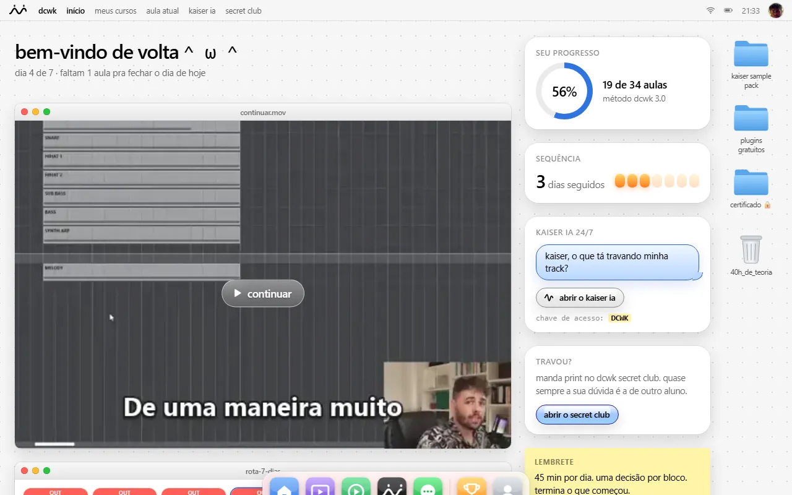Open kaiser ia from the top bar
Image resolution: width=792 pixels, height=495 pixels.
click(202, 11)
